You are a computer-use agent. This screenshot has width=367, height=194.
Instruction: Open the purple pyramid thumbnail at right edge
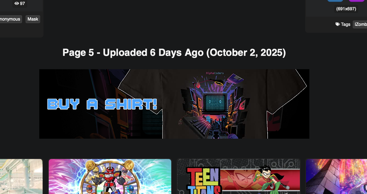pos(336,176)
